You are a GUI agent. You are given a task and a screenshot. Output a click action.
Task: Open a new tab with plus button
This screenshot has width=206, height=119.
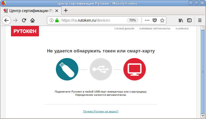click(x=66, y=10)
